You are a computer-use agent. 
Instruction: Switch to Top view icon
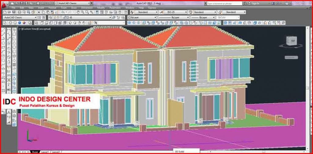42,23
